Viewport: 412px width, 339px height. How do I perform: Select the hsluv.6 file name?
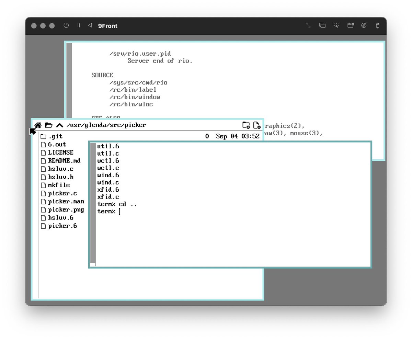click(x=61, y=218)
